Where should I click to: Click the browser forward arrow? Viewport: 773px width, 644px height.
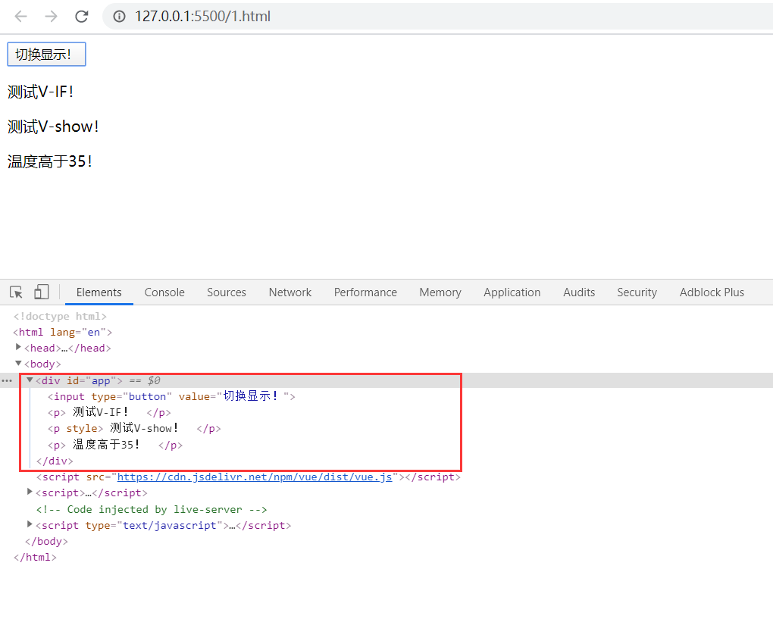pos(51,16)
